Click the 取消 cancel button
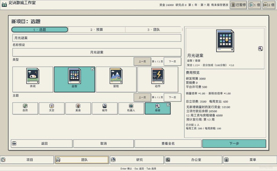Screen dimensions: 277x171 (104, 143)
